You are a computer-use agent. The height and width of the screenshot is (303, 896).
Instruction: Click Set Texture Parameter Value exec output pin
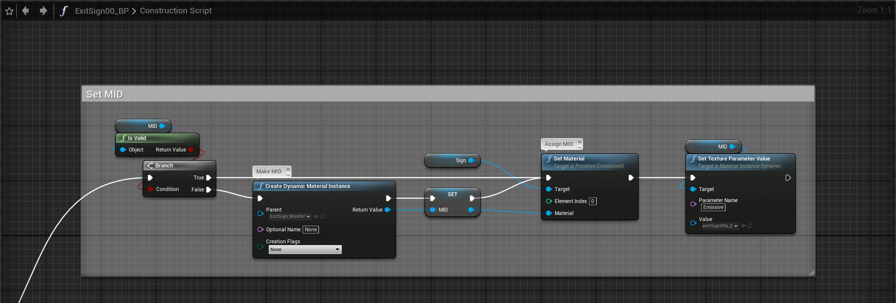click(788, 178)
